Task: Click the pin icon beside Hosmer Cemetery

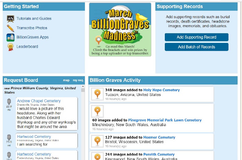Action: 98,141
